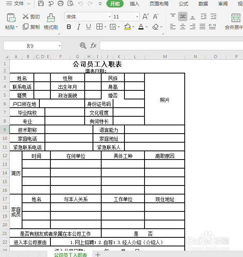Select the 公司员工入职表 sheet tab
The image size is (243, 257).
[70, 255]
